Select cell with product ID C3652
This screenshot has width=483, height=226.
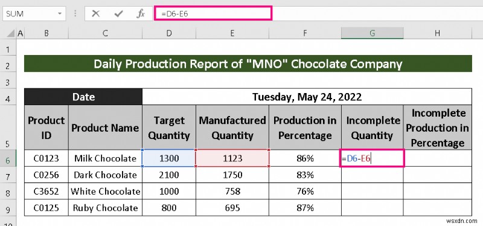pyautogui.click(x=46, y=191)
